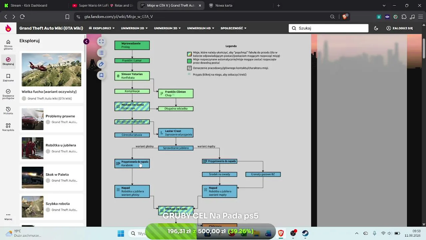Image resolution: width=426 pixels, height=240 pixels.
Task: Click the Wprowadzenie Prolog mission box
Action: [x=132, y=45]
